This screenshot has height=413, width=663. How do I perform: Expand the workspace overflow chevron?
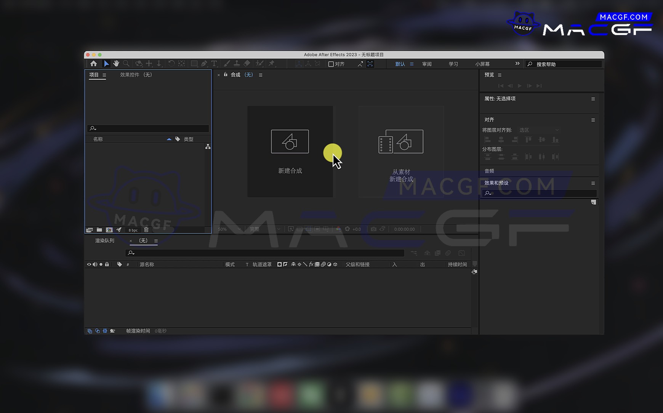(x=517, y=64)
